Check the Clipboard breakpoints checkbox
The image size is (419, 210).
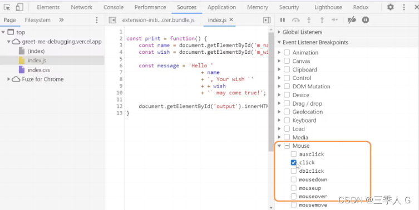click(287, 69)
